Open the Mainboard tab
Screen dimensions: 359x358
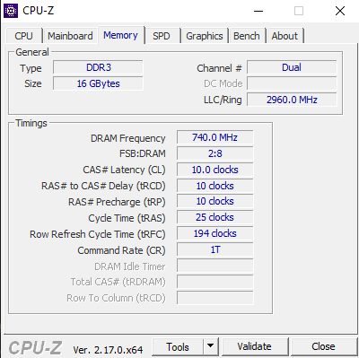(70, 36)
